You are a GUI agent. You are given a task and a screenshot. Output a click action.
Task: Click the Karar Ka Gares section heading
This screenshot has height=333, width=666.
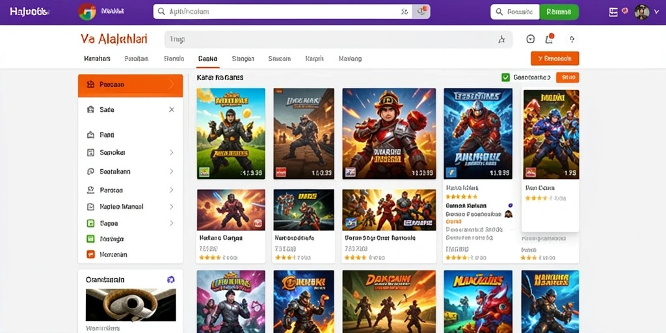tap(220, 78)
